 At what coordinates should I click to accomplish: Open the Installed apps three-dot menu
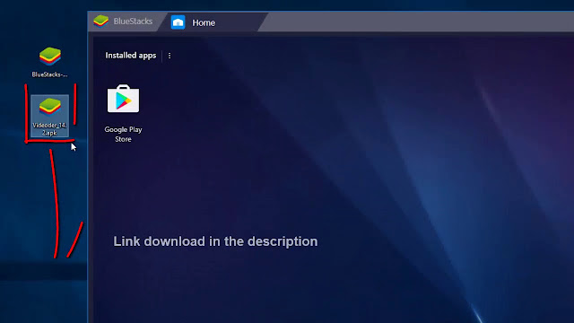170,56
